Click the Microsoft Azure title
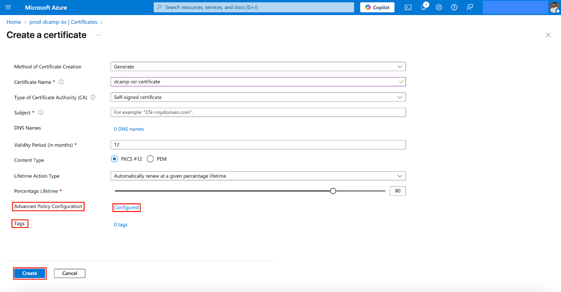This screenshot has width=561, height=292. click(x=46, y=7)
